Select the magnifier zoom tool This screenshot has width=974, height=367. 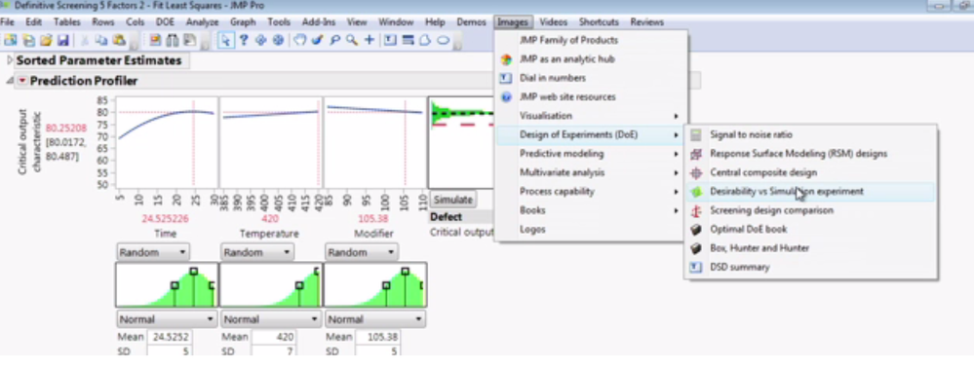tap(352, 40)
